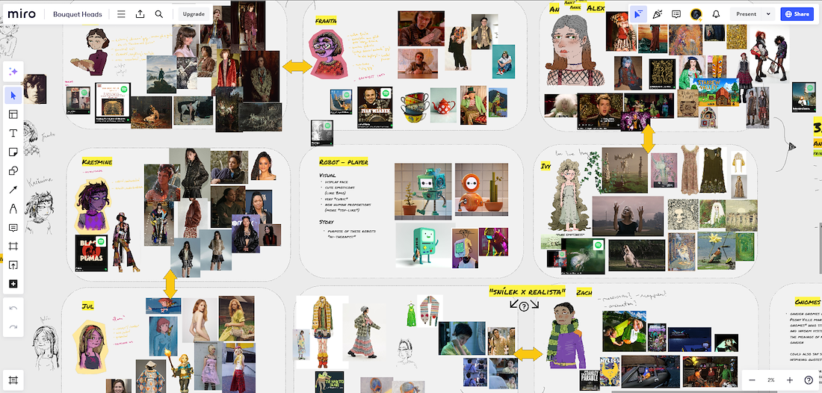Choose the Select cursor tool
Image resolution: width=822 pixels, height=393 pixels.
13,96
